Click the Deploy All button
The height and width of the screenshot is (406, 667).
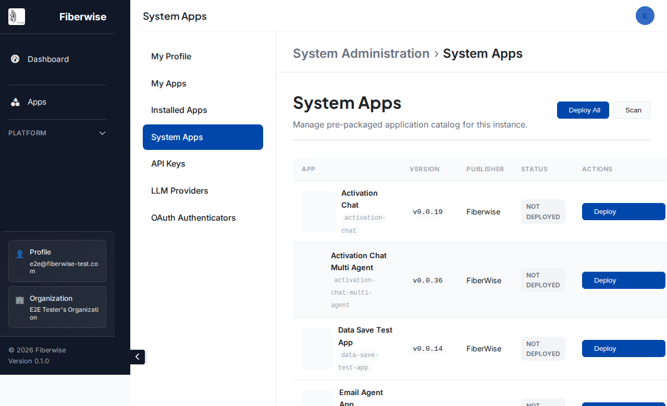pos(583,110)
